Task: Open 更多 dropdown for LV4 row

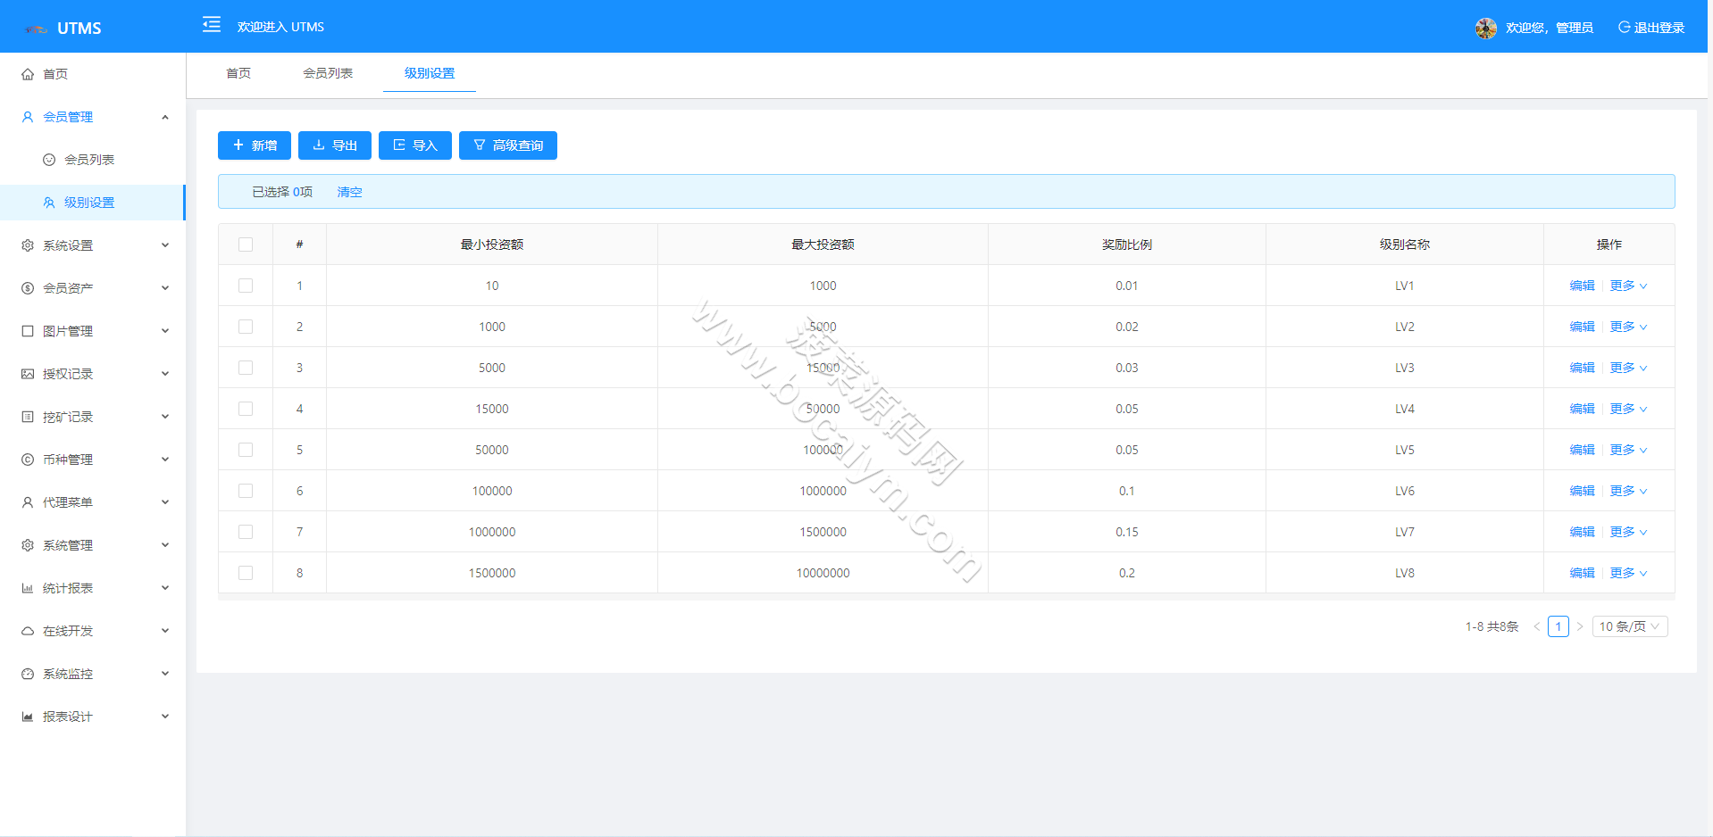Action: [x=1628, y=409]
